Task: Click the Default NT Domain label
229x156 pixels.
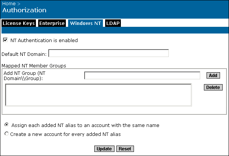Action: point(24,54)
